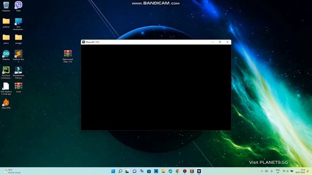Viewport: 312px width, 175px height.
Task: Click the active Minecraft taskbar icon
Action: point(199,171)
